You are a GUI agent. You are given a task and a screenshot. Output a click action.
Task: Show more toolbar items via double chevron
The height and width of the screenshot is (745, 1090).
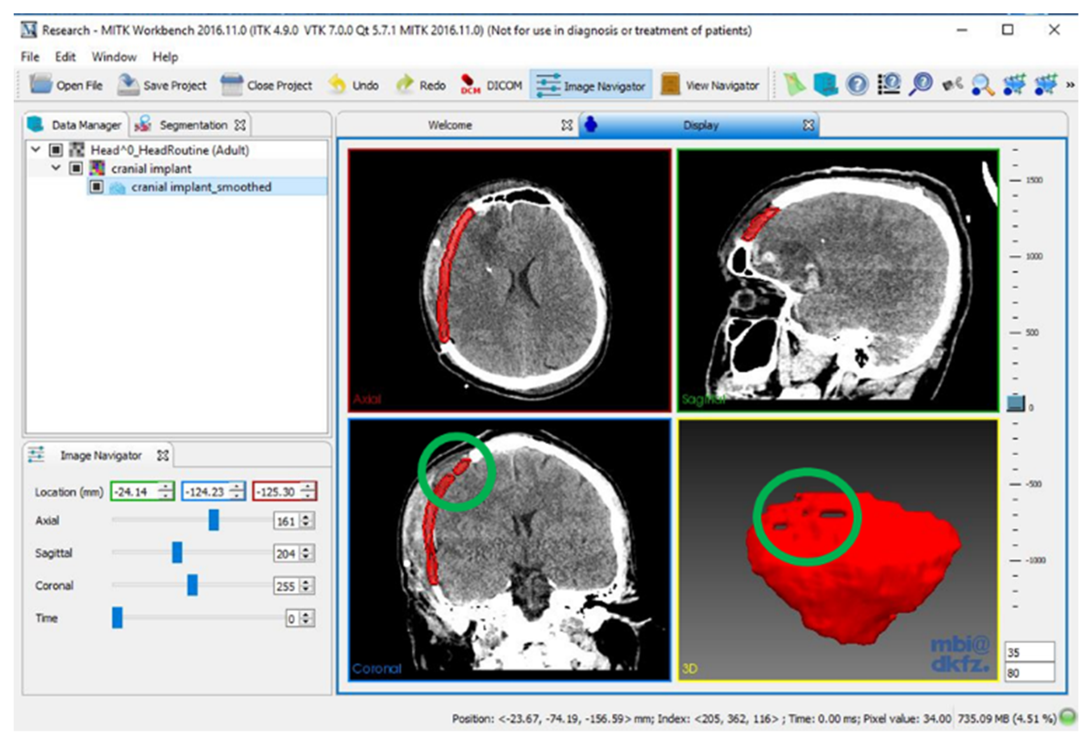[x=1070, y=85]
